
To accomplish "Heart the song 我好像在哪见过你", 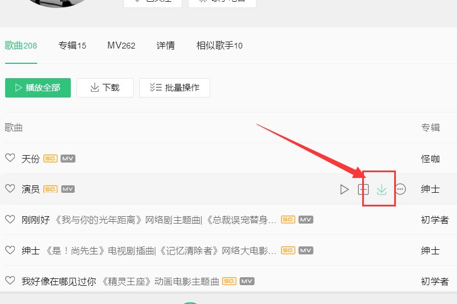I will pos(10,281).
